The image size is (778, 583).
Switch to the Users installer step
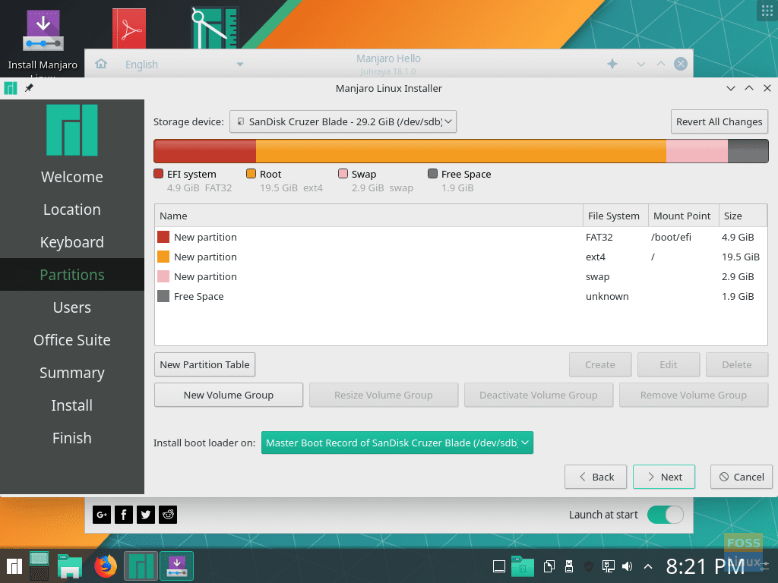click(71, 307)
